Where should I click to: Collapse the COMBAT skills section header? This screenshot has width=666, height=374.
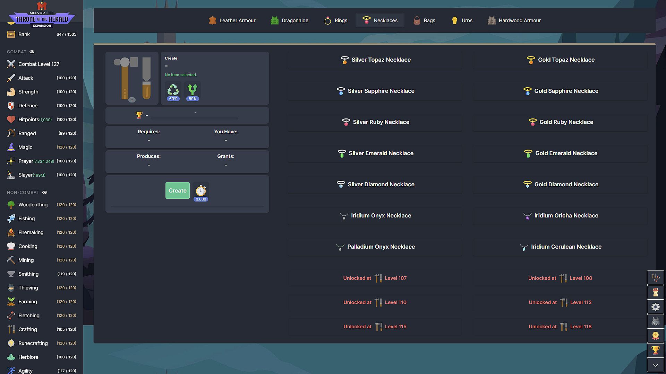click(x=17, y=52)
